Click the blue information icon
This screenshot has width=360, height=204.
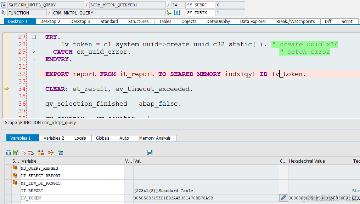click(x=177, y=13)
